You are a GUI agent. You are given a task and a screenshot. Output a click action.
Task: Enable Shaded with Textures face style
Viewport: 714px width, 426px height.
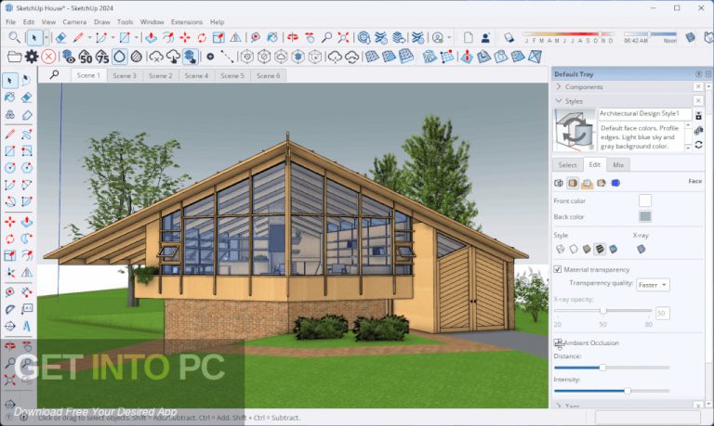click(600, 249)
